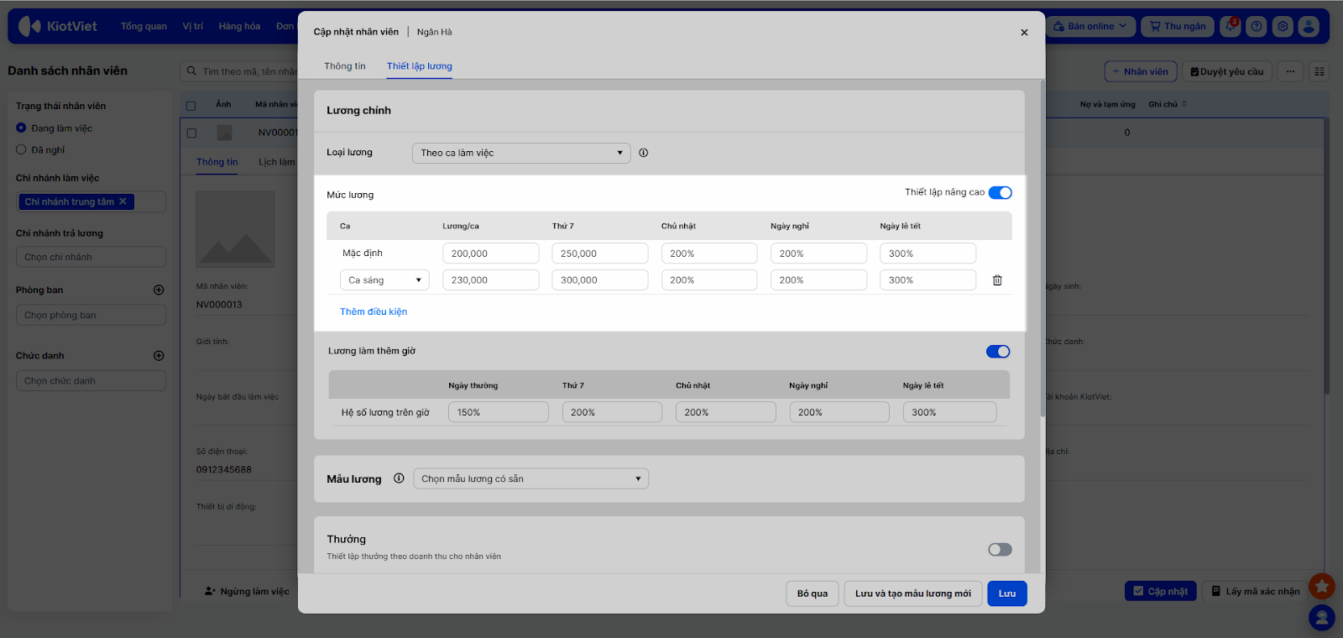Screen dimensions: 1343x638
Task: Open Chọn mẫu lương có sẵn dropdown
Action: [530, 479]
